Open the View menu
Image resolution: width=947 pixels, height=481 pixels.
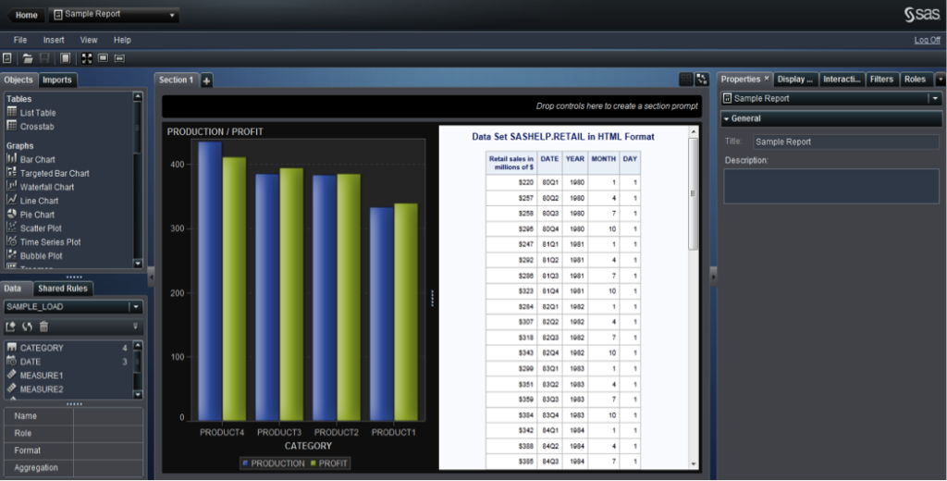(x=89, y=40)
